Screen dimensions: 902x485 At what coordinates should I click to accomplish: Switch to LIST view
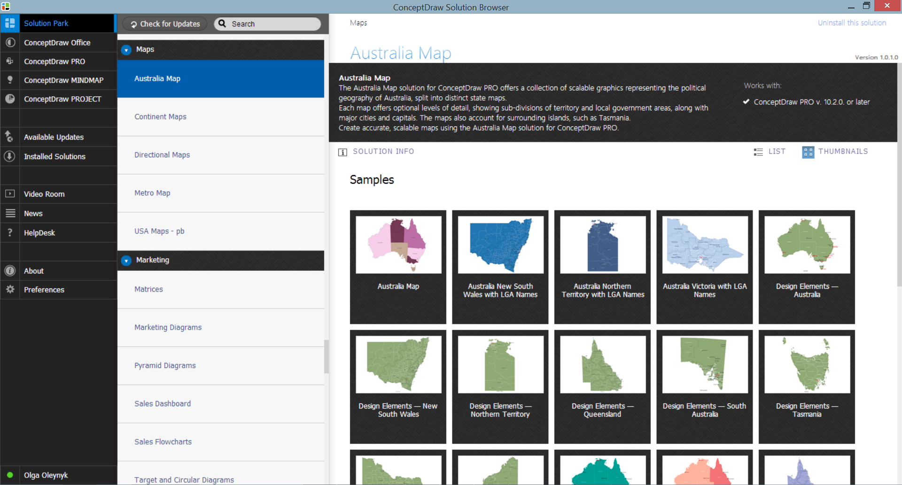[770, 152]
